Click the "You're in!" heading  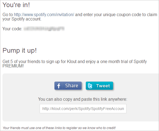(x=16, y=5)
